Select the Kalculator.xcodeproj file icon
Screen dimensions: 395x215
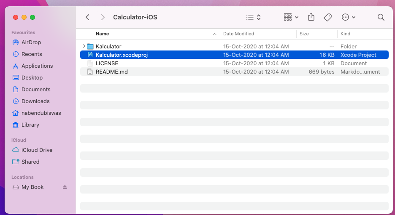pyautogui.click(x=90, y=55)
